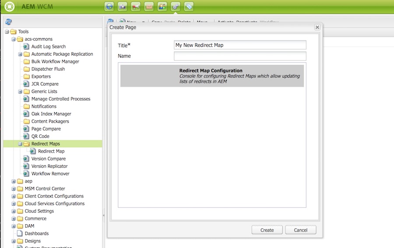Expand MSM Control Center node
This screenshot has height=248, width=394.
(14, 189)
